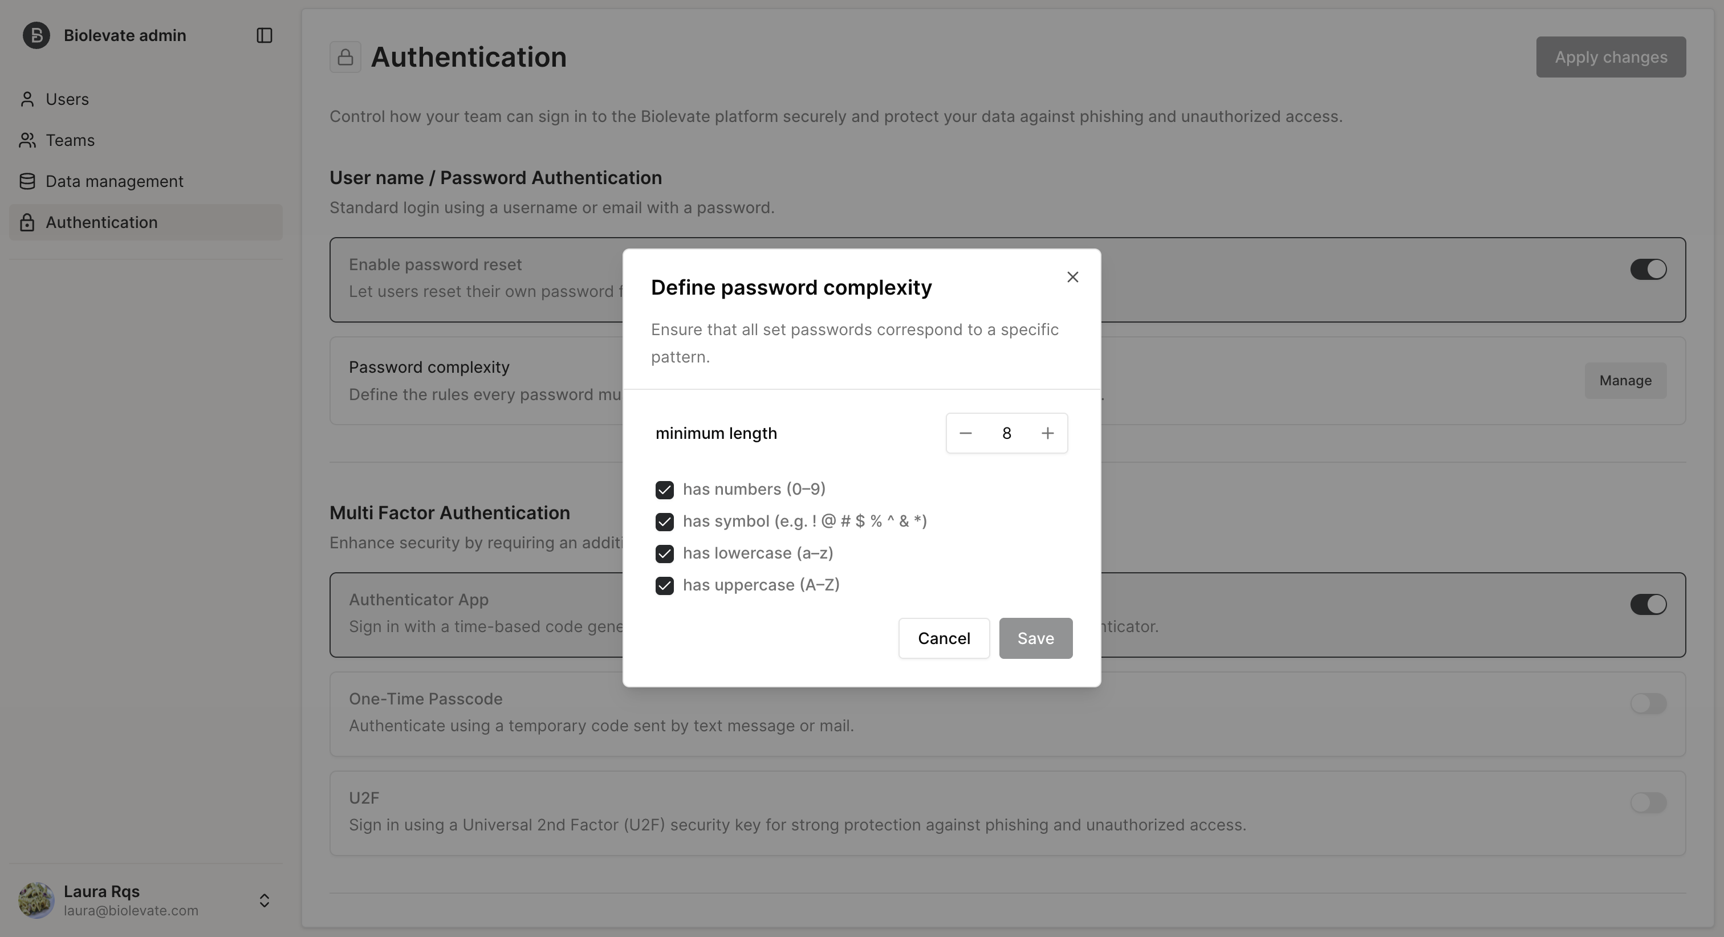Increase minimum length with plus icon
The width and height of the screenshot is (1724, 937).
1047,433
